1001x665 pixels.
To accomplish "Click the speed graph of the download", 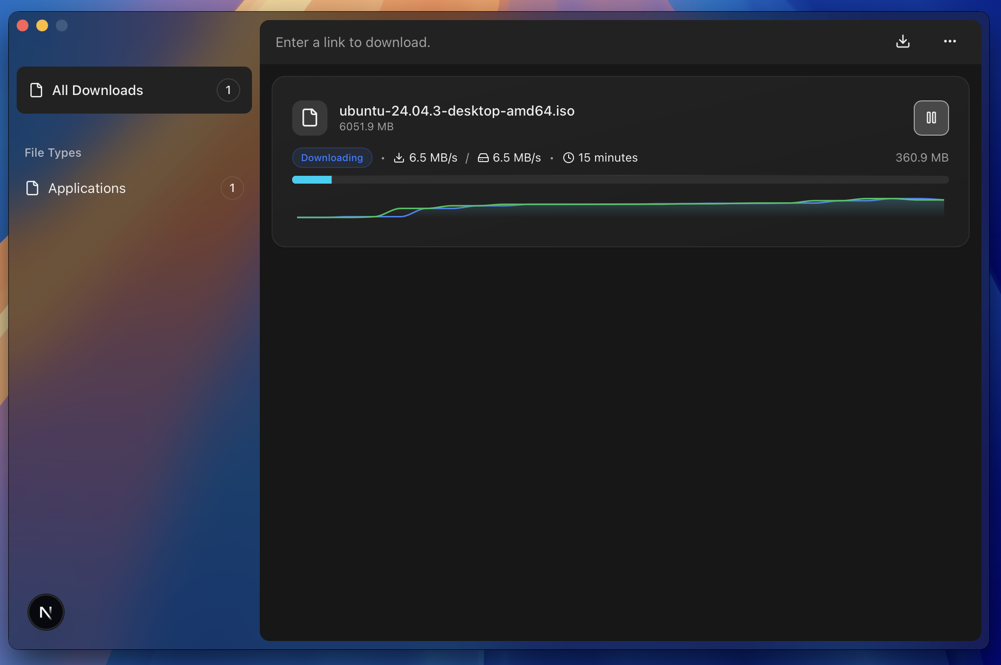I will coord(620,208).
